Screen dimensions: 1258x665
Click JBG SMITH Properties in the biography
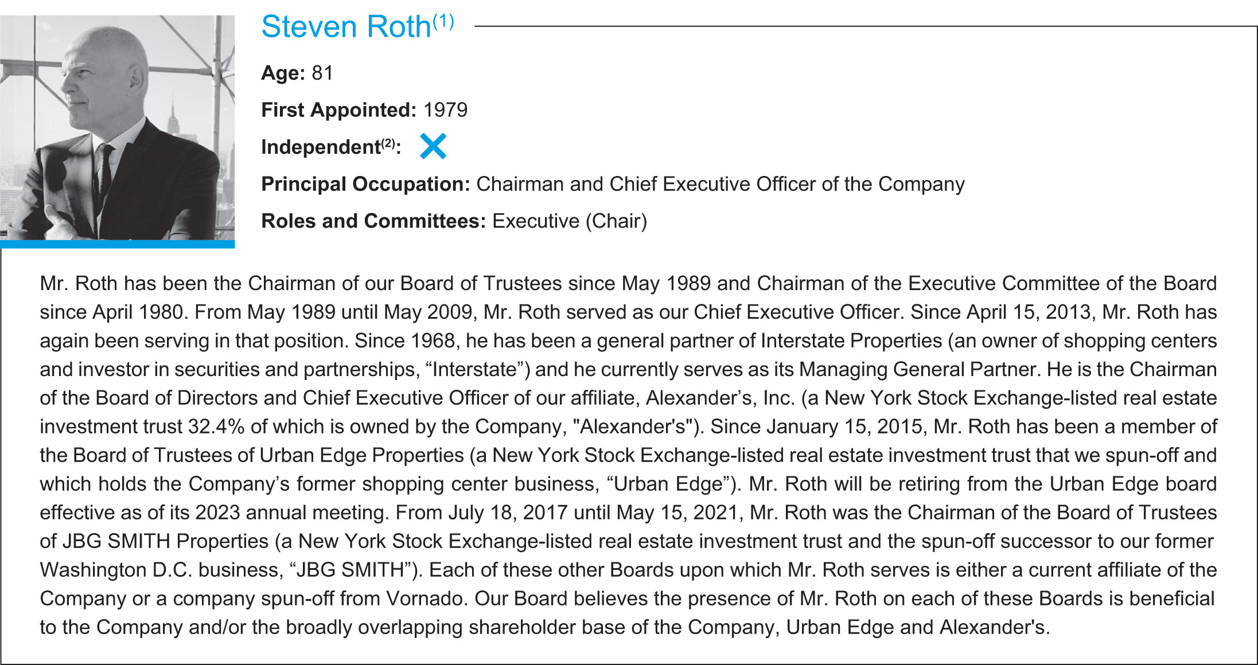click(x=165, y=541)
